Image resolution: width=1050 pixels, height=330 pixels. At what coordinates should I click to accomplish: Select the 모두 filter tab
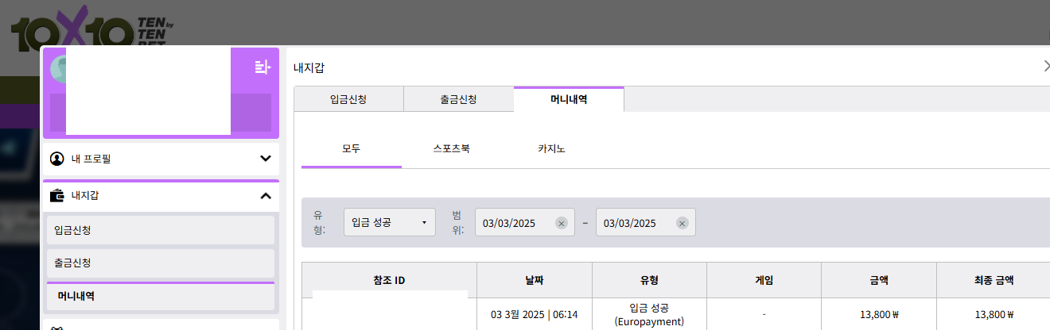(351, 148)
